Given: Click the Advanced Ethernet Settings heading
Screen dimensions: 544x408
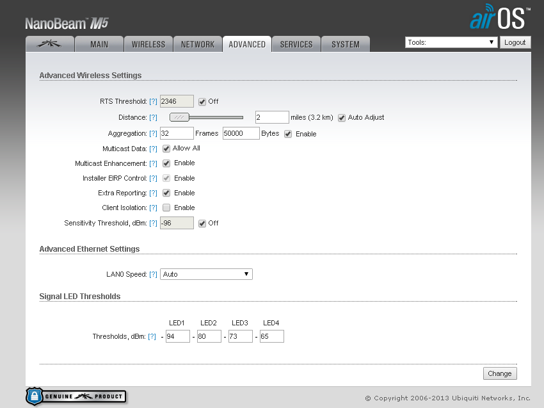Looking at the screenshot, I should pyautogui.click(x=90, y=249).
